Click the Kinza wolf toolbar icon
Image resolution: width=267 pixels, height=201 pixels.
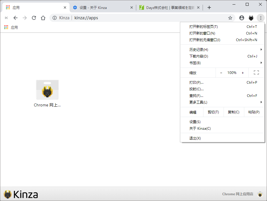[x=251, y=18]
